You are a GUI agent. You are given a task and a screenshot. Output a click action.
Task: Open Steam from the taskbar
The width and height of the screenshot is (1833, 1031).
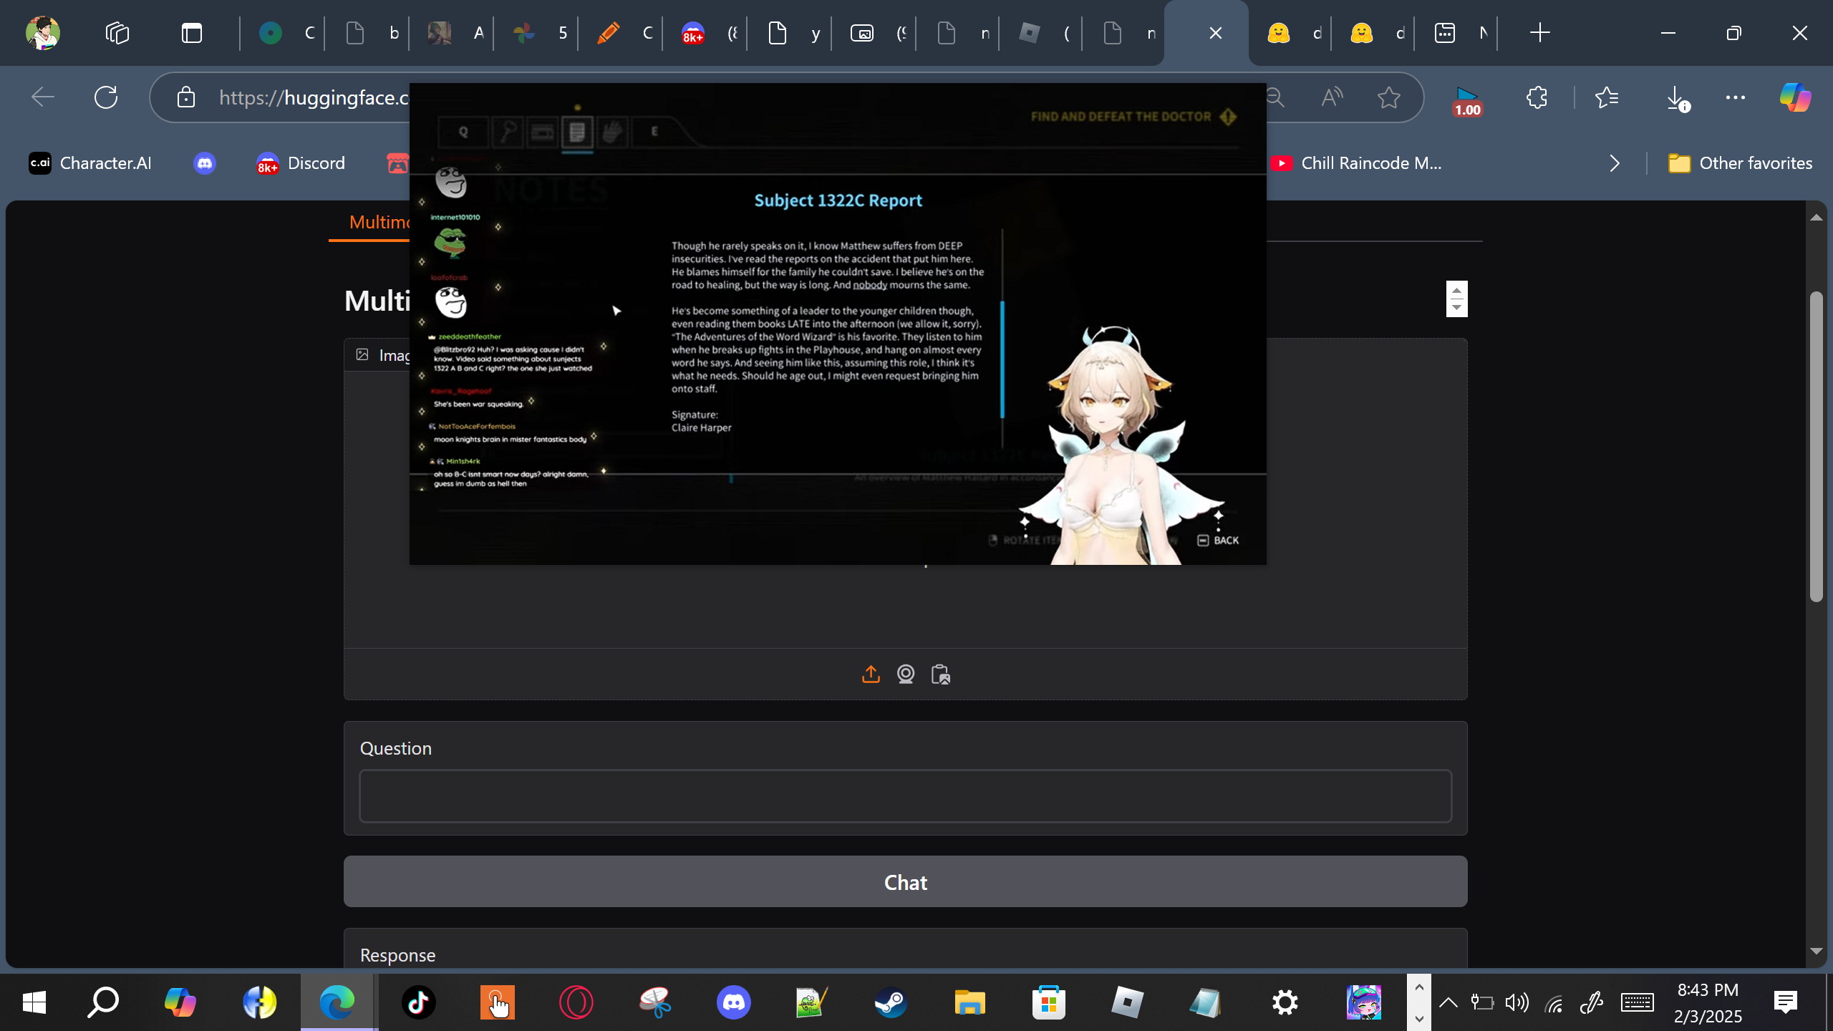coord(891,1002)
